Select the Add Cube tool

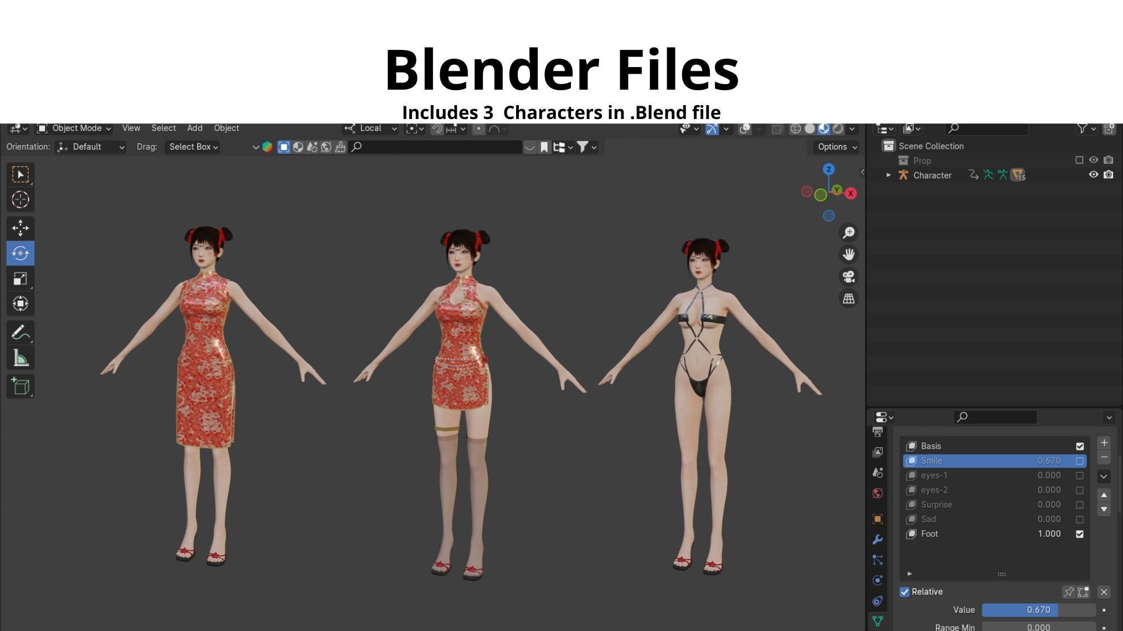click(x=20, y=386)
